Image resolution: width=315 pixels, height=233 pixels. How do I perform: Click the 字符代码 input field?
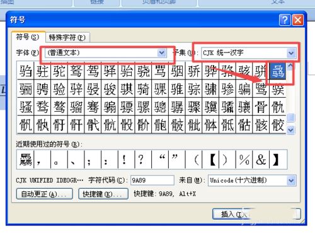pyautogui.click(x=152, y=181)
